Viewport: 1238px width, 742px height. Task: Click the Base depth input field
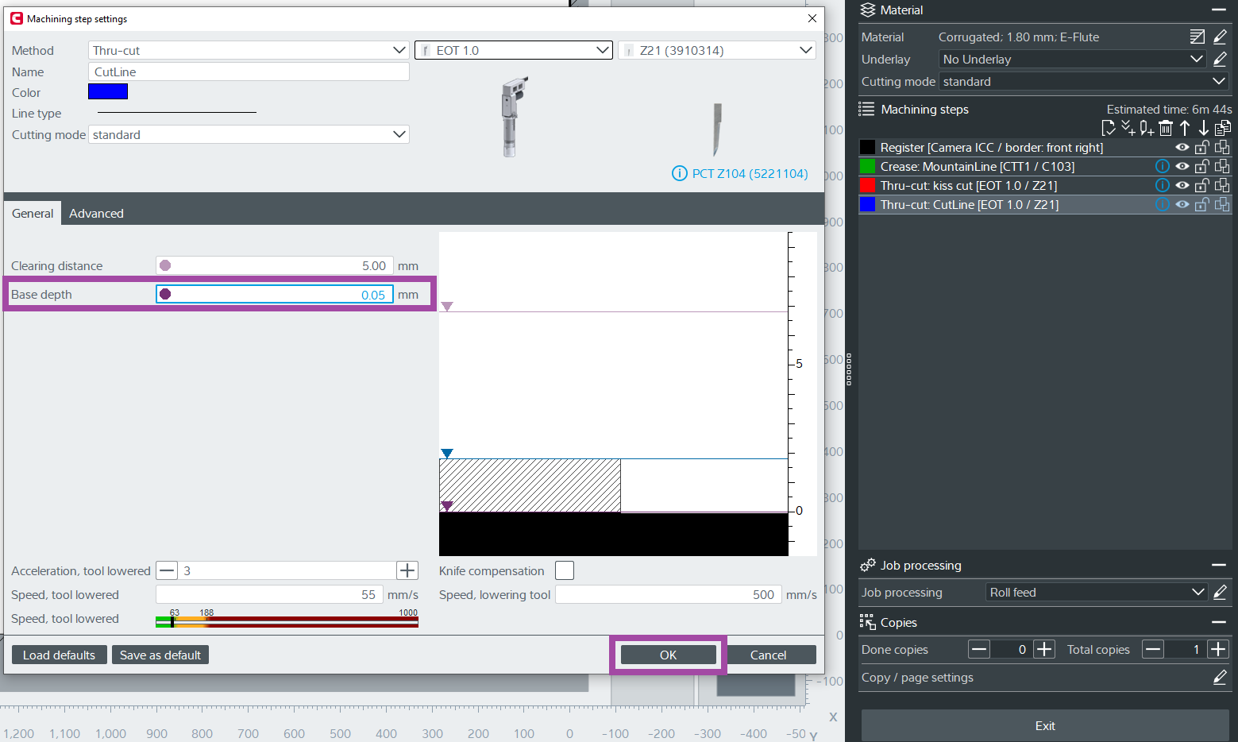275,295
